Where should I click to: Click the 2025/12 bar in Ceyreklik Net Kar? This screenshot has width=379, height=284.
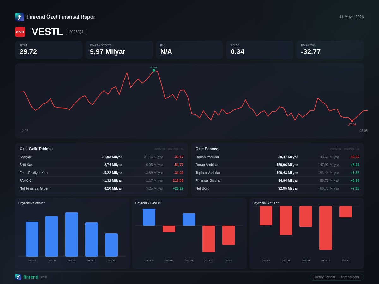(x=326, y=228)
